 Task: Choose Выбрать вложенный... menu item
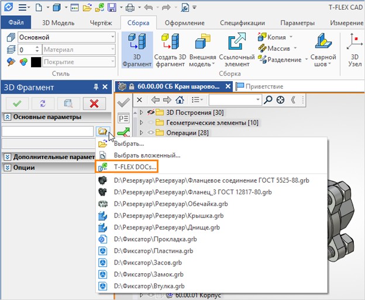211,155
